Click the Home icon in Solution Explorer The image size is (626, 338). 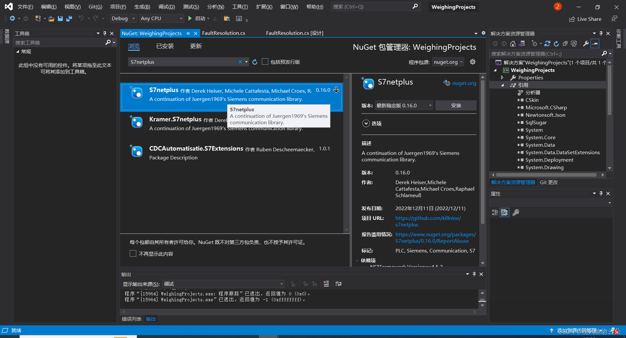(x=512, y=43)
